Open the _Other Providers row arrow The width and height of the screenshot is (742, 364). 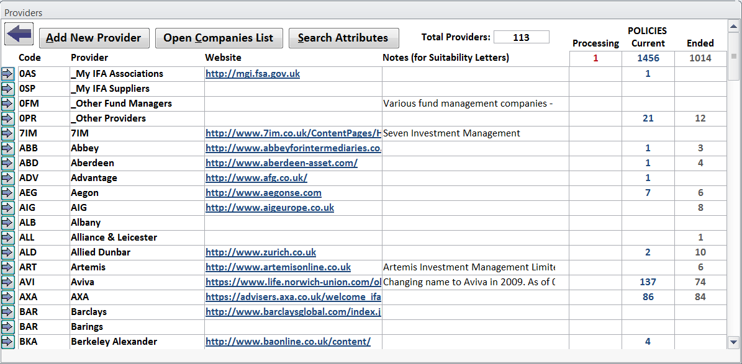[x=9, y=118]
